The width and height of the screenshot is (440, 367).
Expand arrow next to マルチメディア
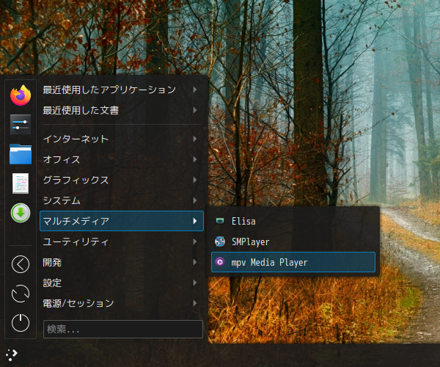[x=195, y=221]
